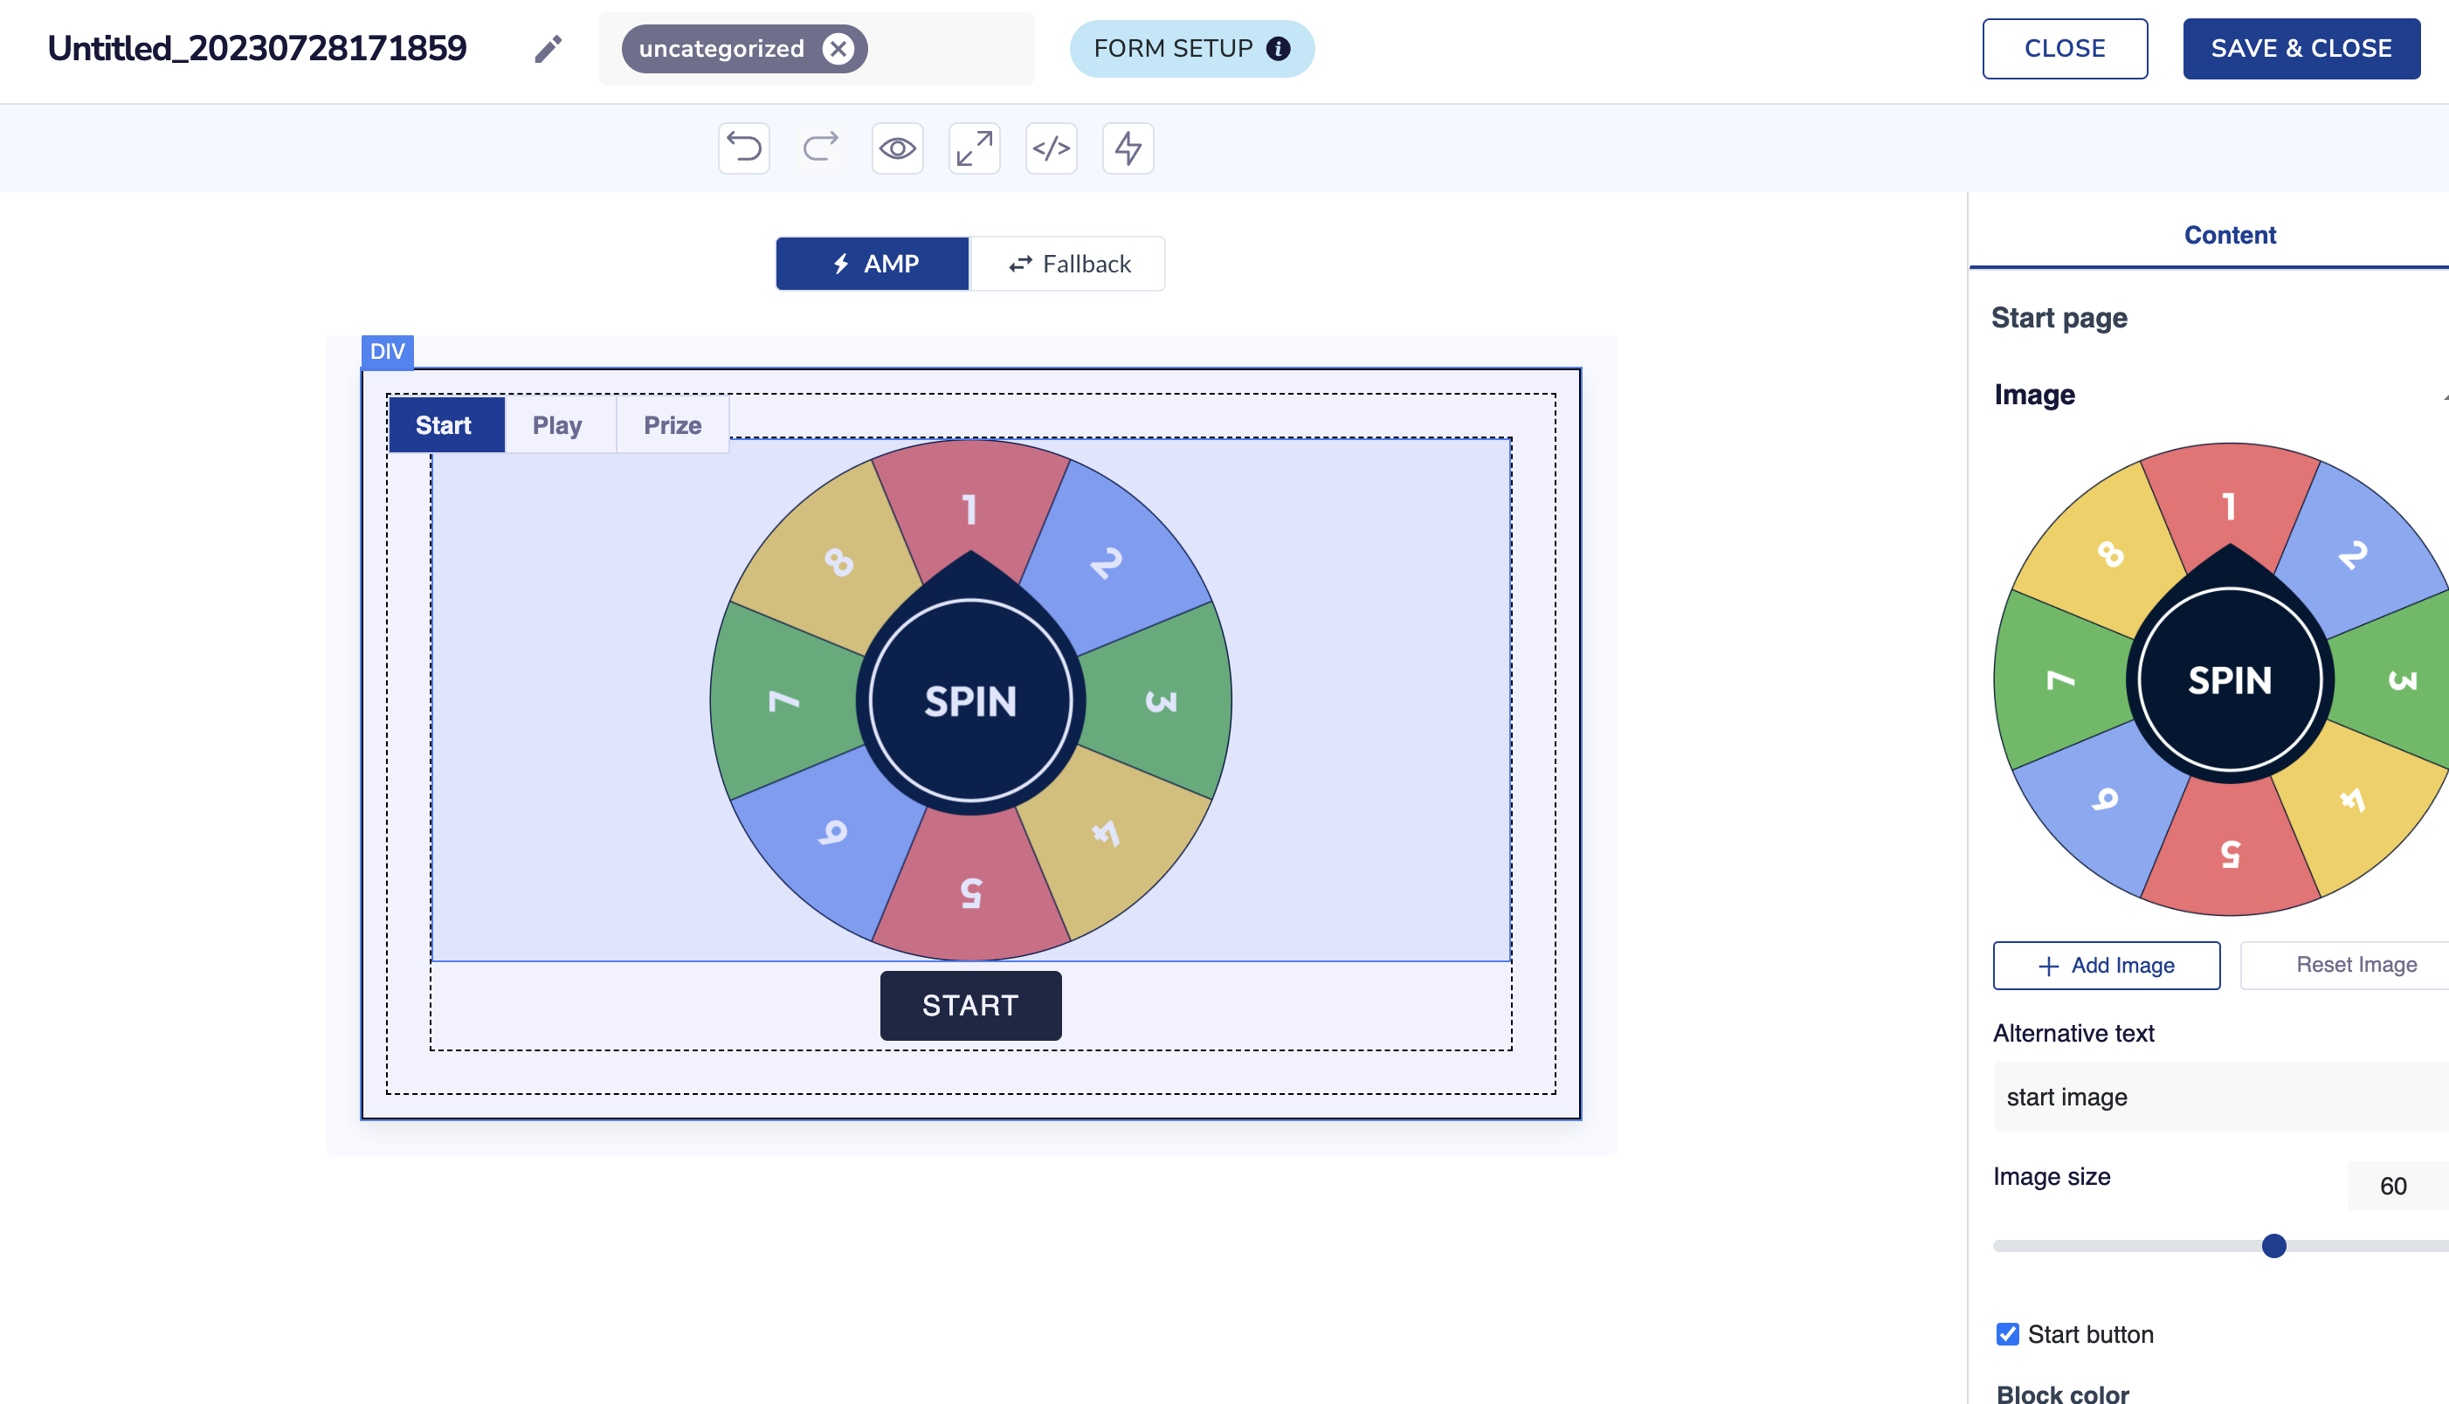This screenshot has width=2449, height=1404.
Task: Click the redo arrow icon
Action: (820, 148)
